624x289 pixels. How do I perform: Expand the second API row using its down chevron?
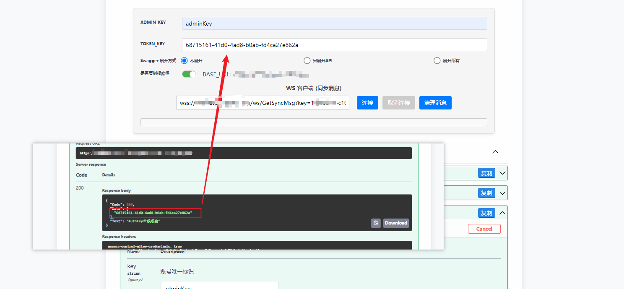[502, 193]
